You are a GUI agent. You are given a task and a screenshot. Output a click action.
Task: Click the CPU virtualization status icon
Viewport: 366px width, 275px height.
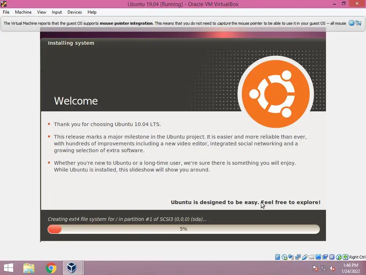coord(332,257)
